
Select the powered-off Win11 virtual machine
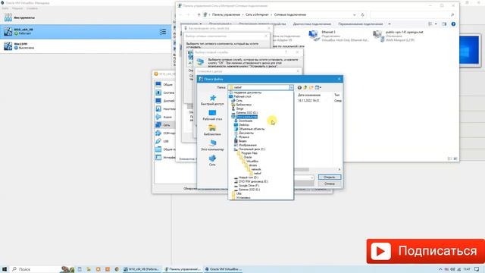(86, 45)
